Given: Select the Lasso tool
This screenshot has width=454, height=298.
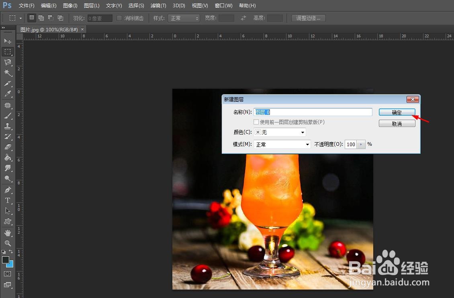Looking at the screenshot, I should point(8,62).
